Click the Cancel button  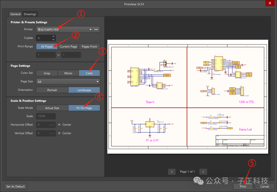point(264,186)
